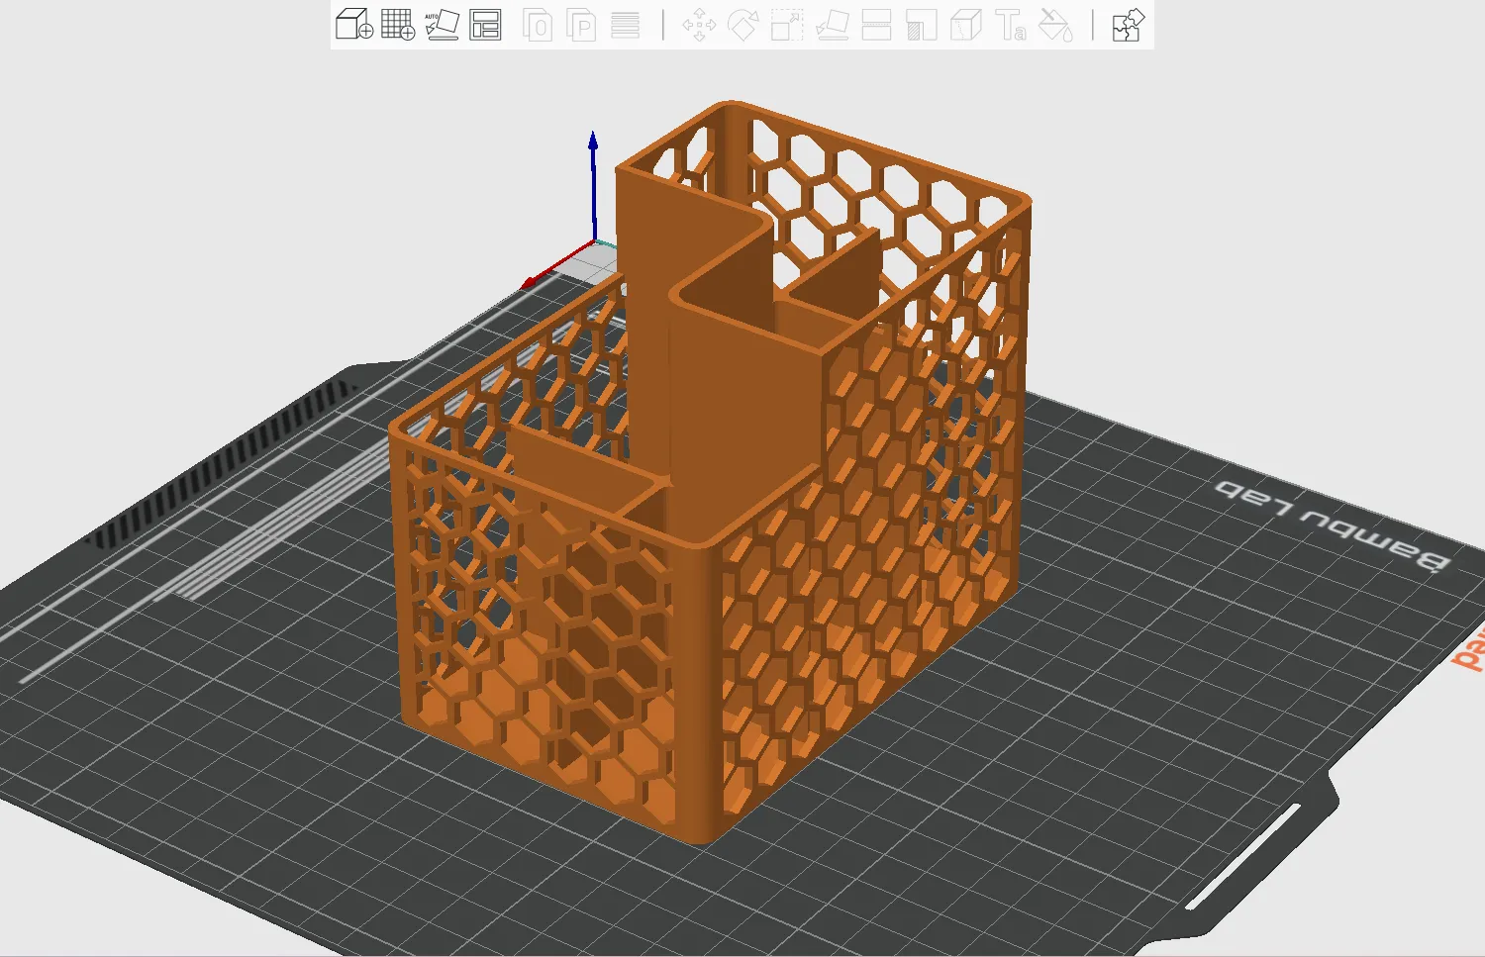The width and height of the screenshot is (1485, 957).
Task: Select the Text Shape tool
Action: (1010, 25)
